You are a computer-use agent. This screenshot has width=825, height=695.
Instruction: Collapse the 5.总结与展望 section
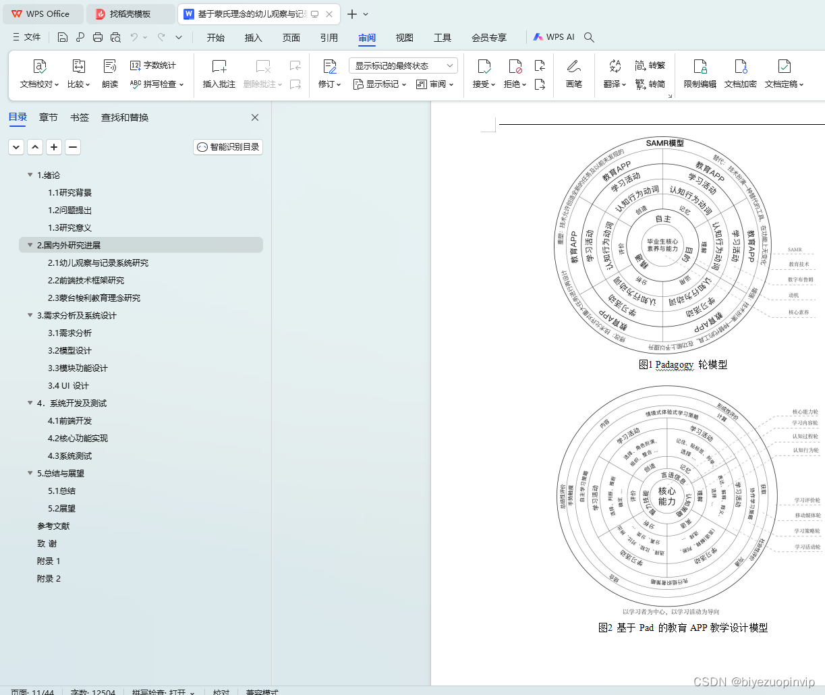[x=30, y=473]
